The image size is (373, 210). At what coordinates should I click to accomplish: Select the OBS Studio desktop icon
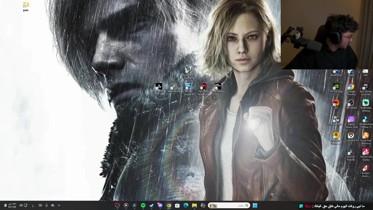click(351, 104)
